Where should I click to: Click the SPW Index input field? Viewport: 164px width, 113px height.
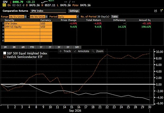pyautogui.click(x=48, y=11)
